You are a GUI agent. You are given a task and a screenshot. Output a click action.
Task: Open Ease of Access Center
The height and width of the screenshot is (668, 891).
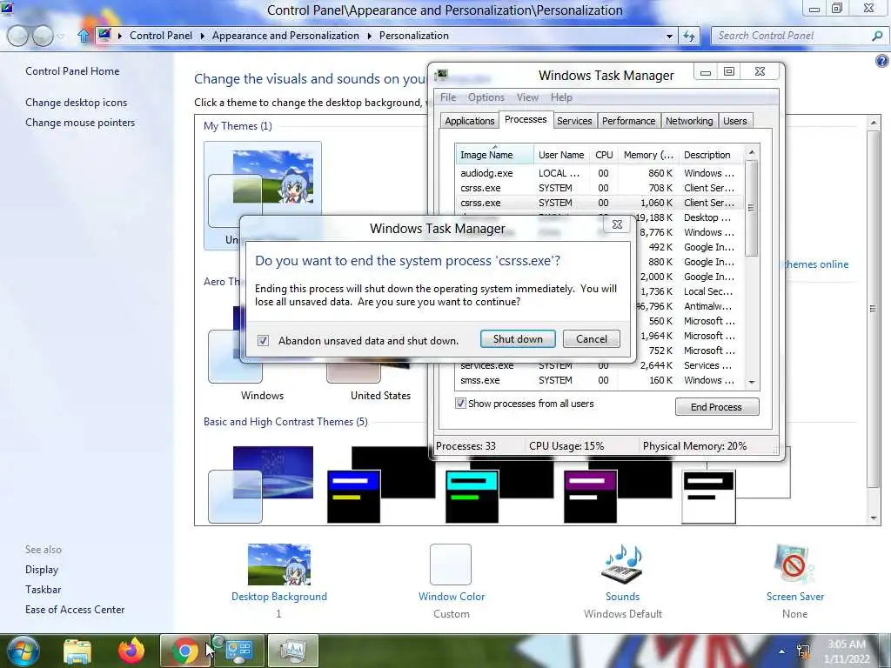tap(75, 610)
